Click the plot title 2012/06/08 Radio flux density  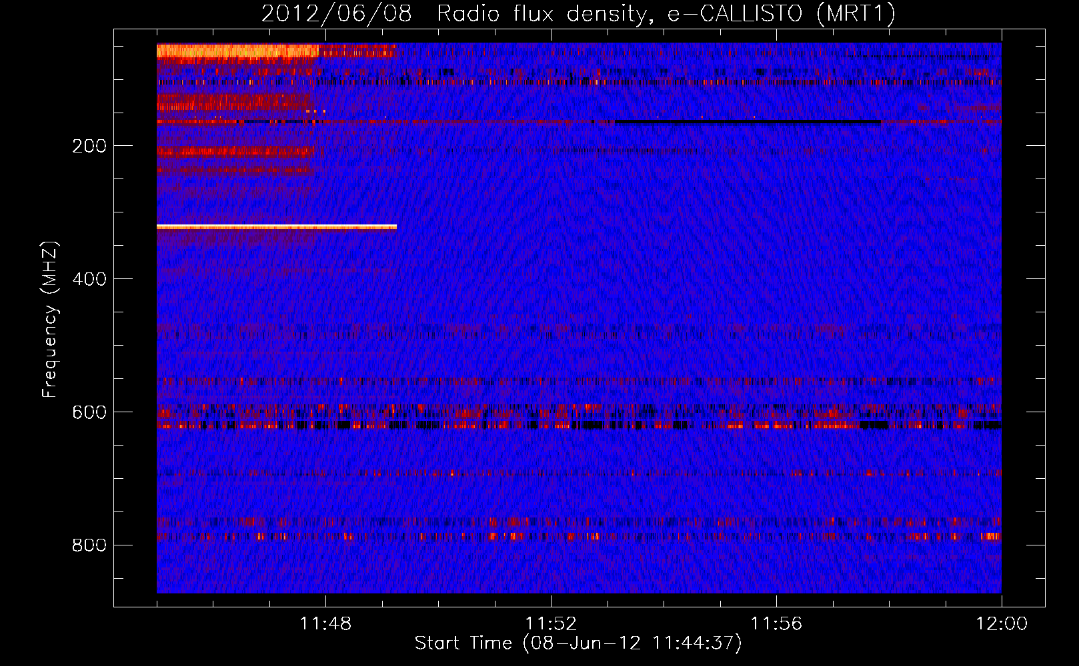[x=578, y=13]
